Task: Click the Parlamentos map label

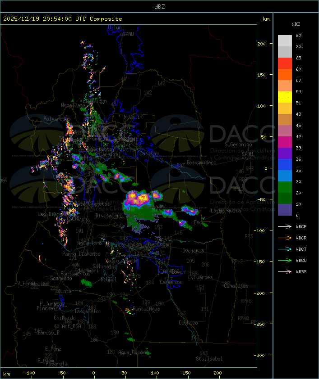Action: coord(75,274)
